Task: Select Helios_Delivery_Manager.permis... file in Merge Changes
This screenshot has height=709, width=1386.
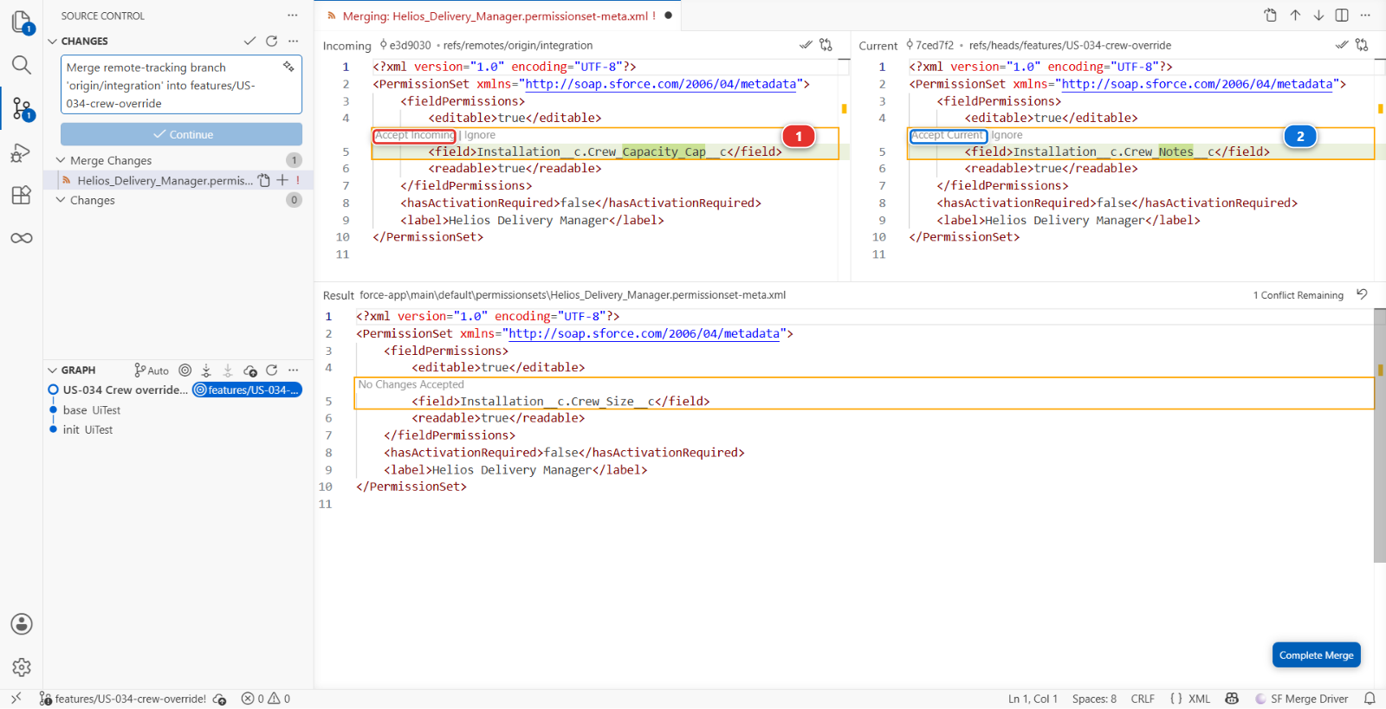Action: point(178,180)
